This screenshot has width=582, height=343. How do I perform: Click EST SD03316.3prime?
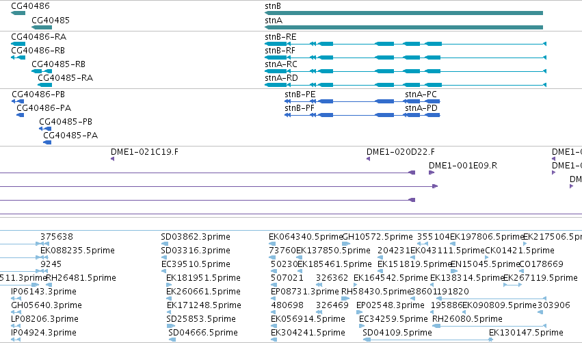[x=196, y=250]
